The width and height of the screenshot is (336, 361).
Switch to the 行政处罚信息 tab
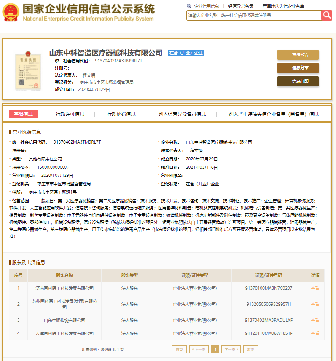[x=121, y=114]
